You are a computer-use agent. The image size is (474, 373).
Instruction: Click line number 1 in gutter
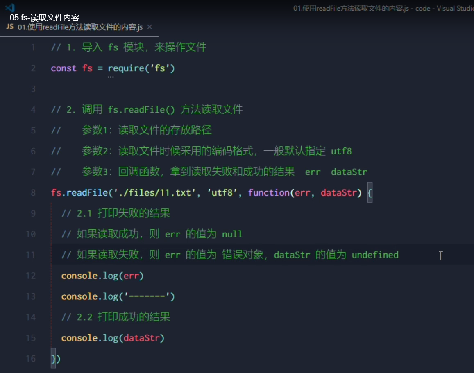(33, 47)
